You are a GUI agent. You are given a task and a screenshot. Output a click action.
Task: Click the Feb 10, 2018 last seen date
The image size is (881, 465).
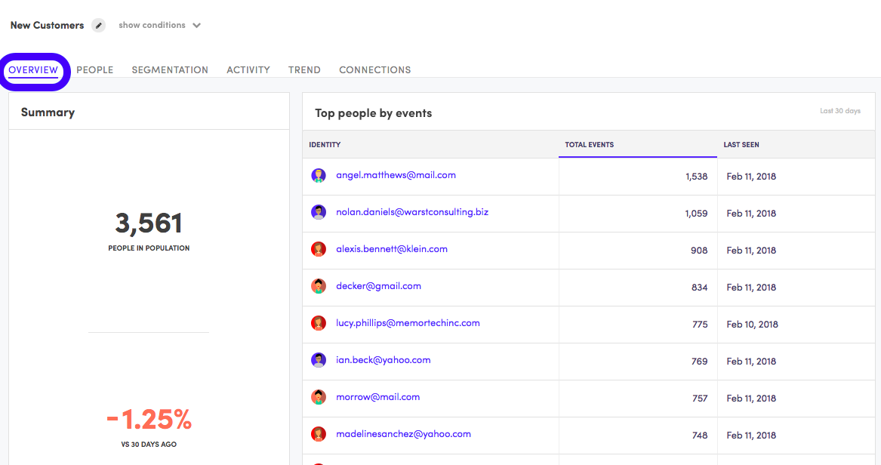pos(753,325)
